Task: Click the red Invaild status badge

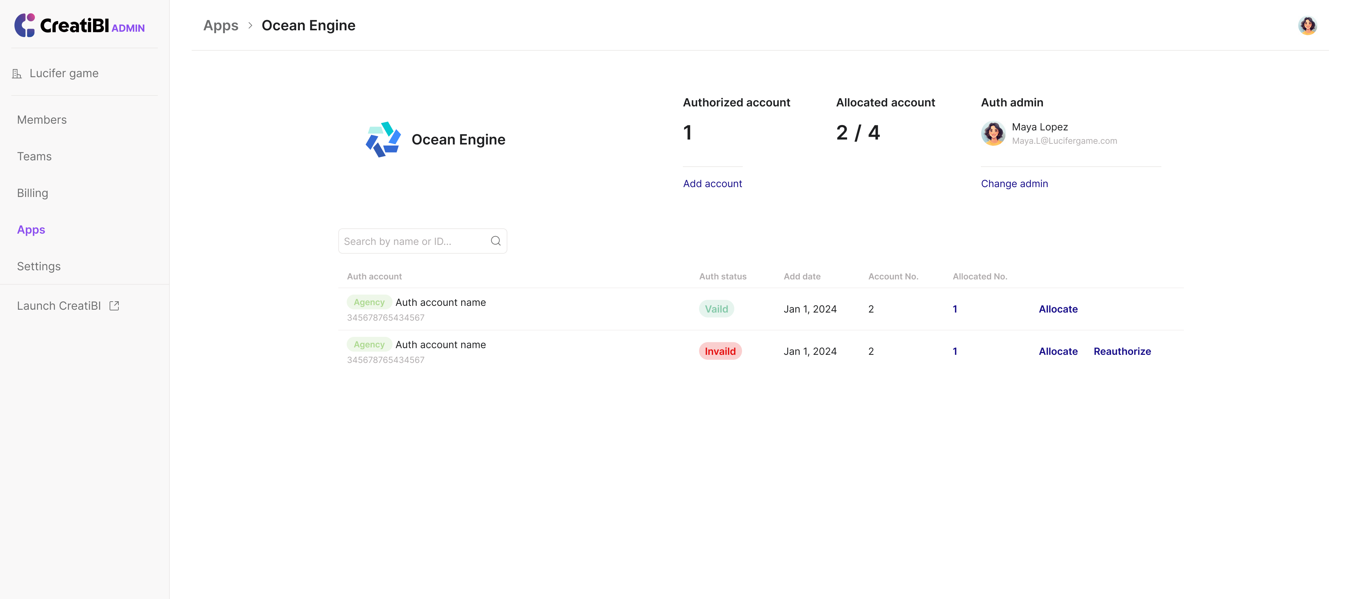Action: point(719,352)
